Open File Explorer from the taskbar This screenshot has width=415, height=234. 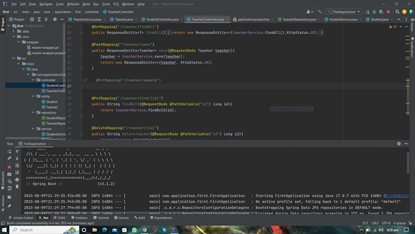(x=94, y=230)
